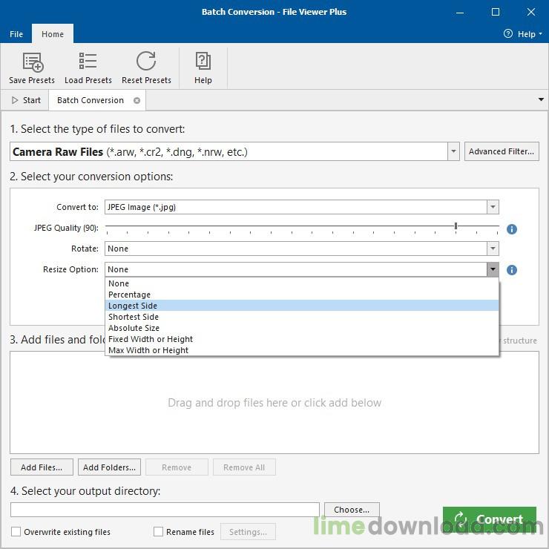This screenshot has width=549, height=549.
Task: Show Resize Option info tooltip
Action: [512, 270]
